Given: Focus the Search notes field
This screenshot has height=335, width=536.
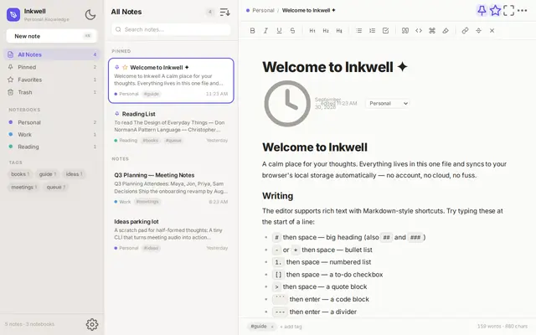Looking at the screenshot, I should (x=171, y=29).
